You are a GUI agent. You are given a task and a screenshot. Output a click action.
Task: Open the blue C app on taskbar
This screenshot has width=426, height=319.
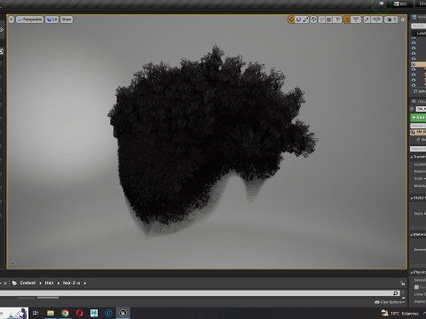click(108, 313)
